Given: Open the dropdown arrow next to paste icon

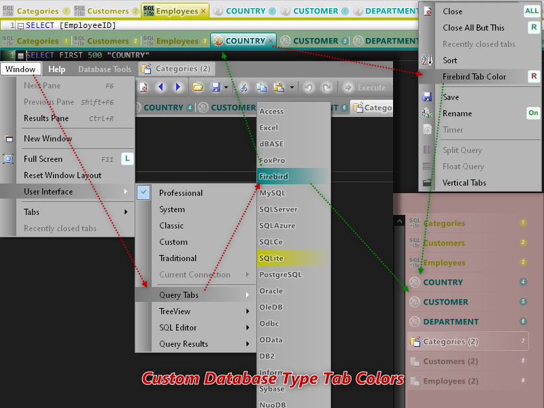Looking at the screenshot, I should (292, 88).
